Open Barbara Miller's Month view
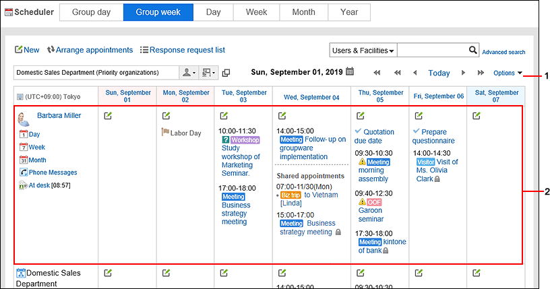 tap(33, 160)
